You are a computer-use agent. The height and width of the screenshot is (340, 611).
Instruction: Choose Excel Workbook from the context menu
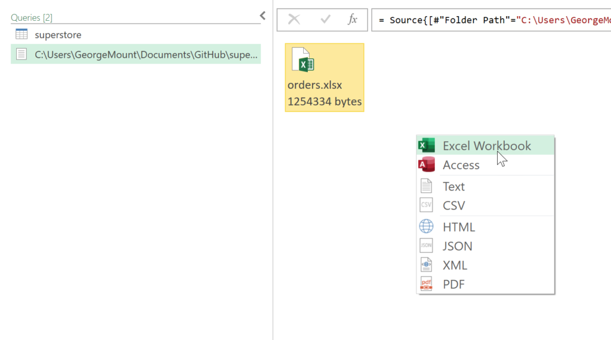(x=486, y=146)
